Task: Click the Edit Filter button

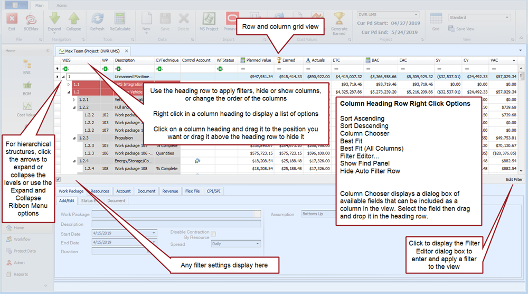Action: tap(514, 180)
